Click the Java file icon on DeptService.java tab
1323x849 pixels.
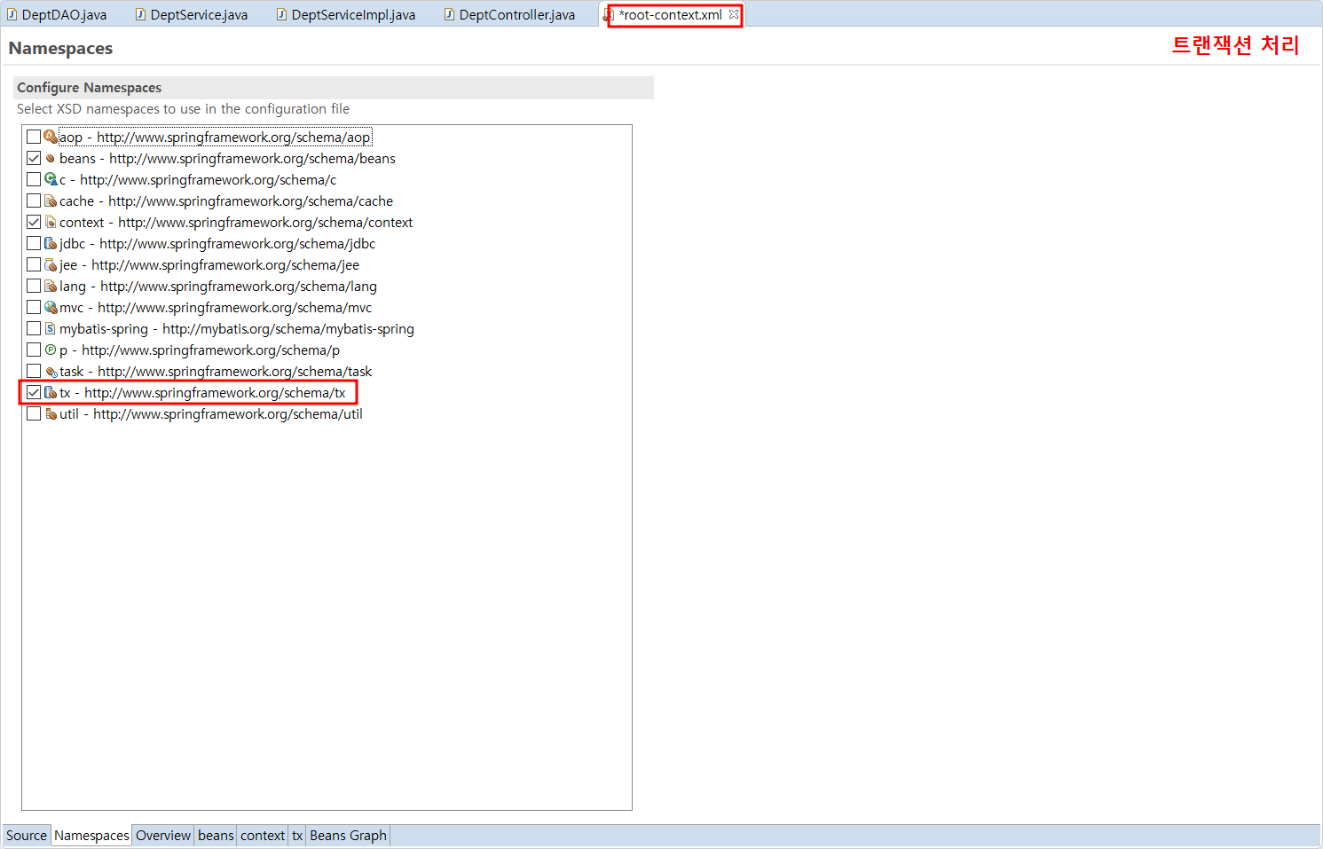[140, 14]
